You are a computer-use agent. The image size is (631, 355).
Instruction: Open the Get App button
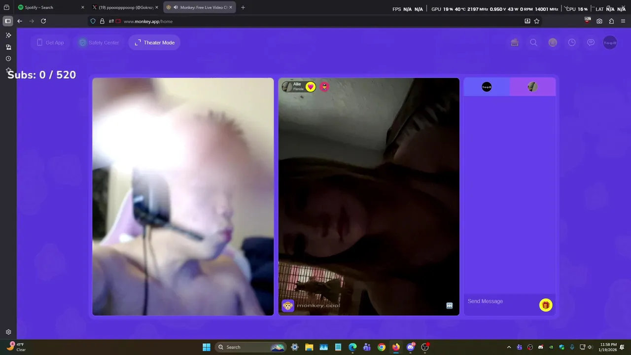tap(50, 43)
